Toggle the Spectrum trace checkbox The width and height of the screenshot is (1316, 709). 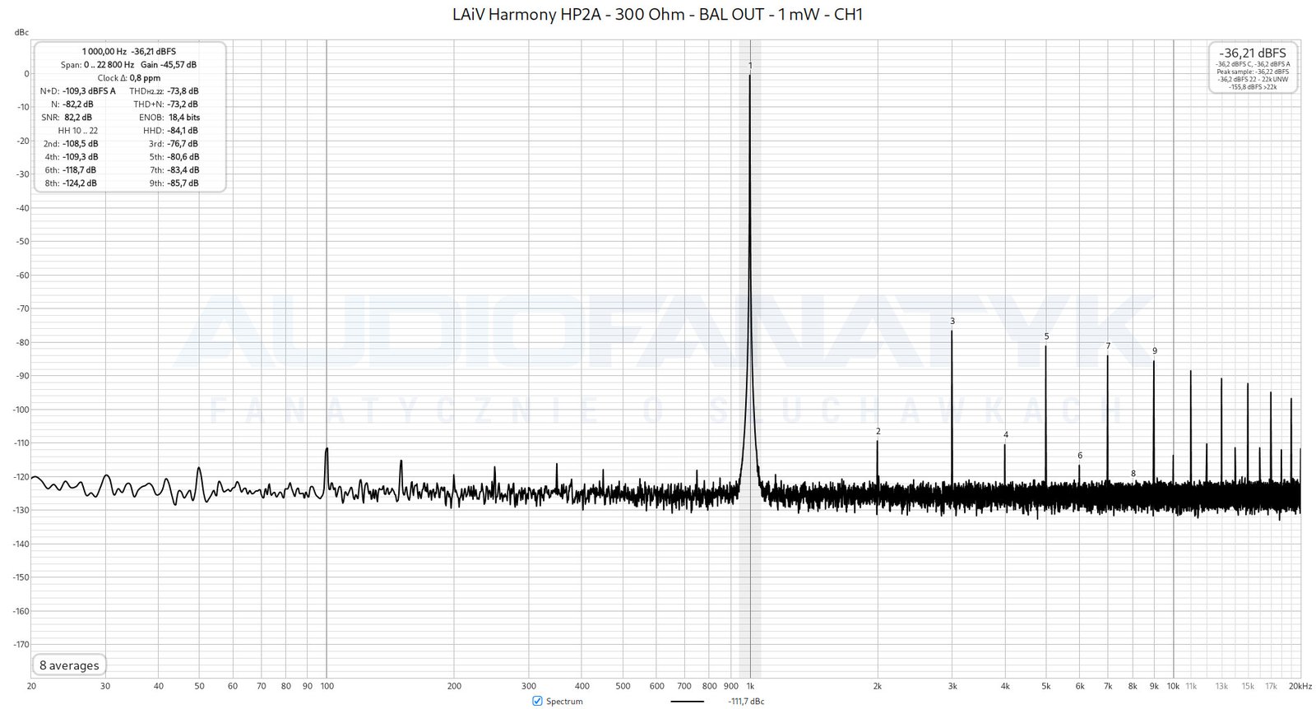point(537,701)
